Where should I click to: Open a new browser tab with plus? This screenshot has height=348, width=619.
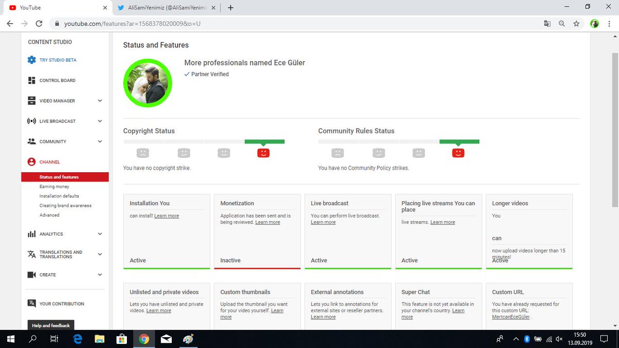click(x=230, y=8)
